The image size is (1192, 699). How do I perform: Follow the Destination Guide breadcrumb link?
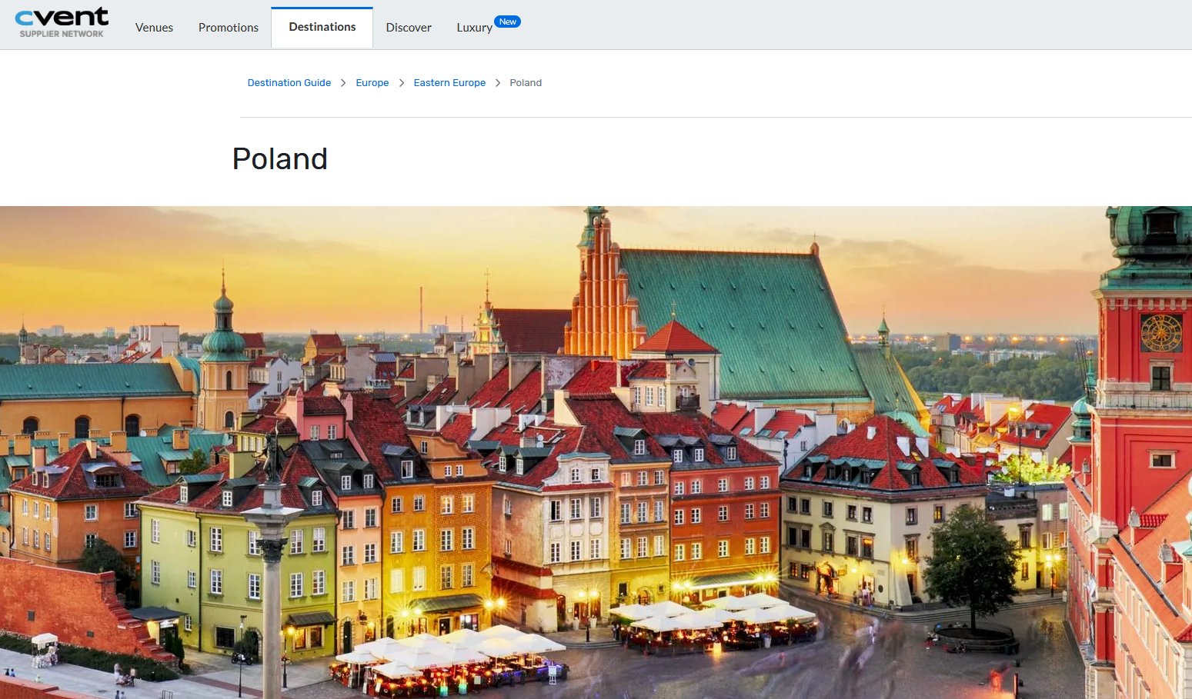coord(289,83)
